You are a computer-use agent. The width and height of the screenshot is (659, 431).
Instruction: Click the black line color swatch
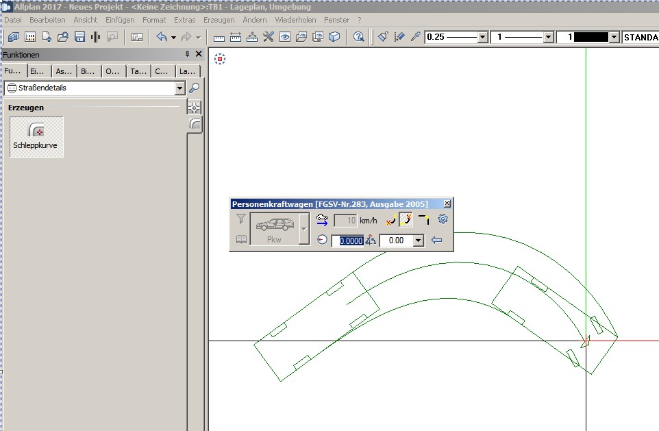pos(590,37)
